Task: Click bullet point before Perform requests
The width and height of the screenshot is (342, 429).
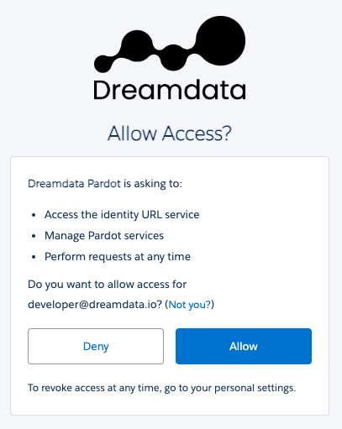Action: 34,257
